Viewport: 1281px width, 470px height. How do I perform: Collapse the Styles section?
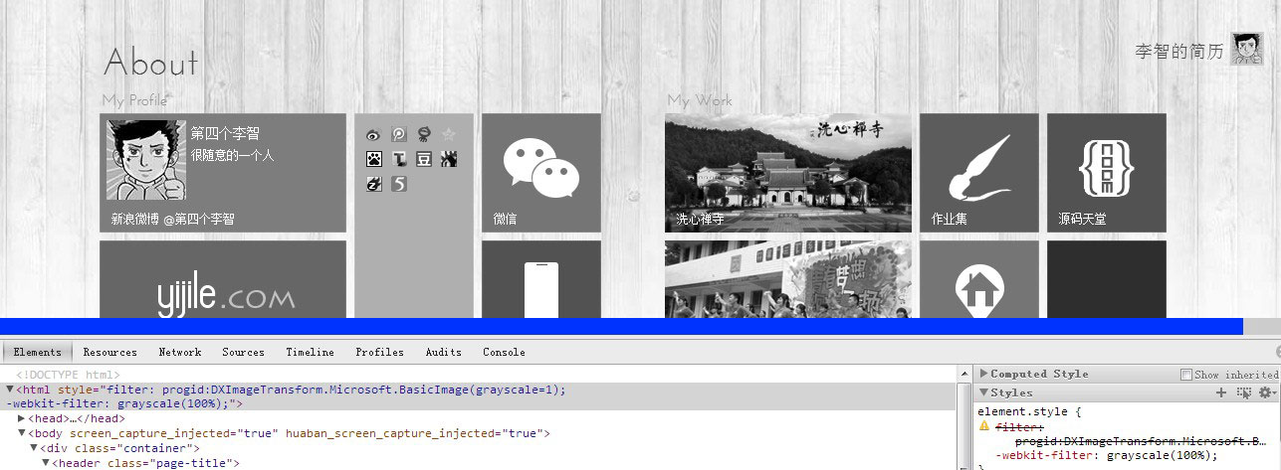tap(984, 392)
